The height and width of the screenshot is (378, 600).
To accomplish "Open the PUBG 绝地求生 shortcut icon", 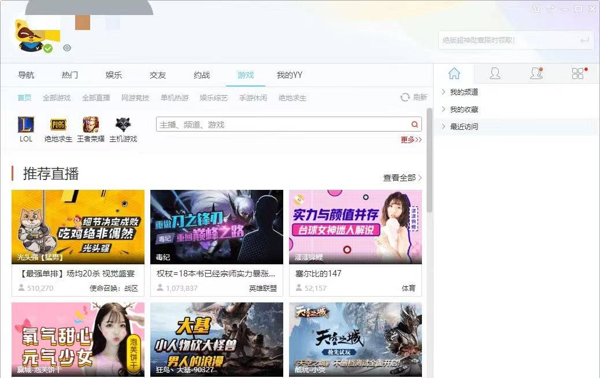I will pos(58,125).
